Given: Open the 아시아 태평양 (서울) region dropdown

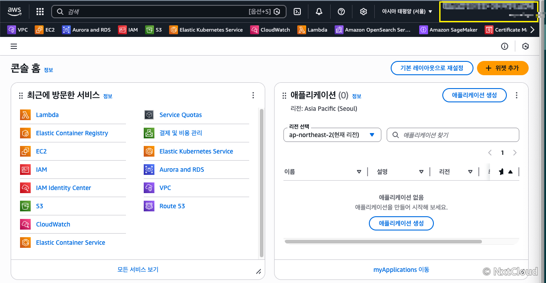Looking at the screenshot, I should 407,12.
